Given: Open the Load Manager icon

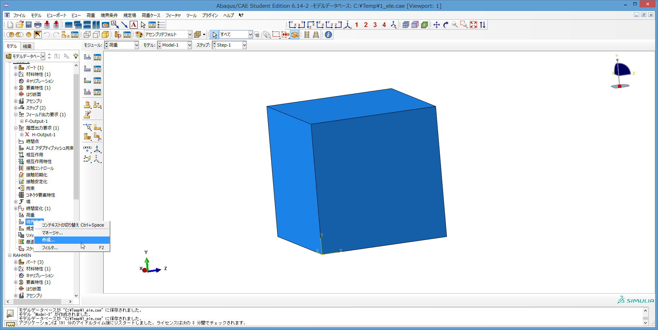Looking at the screenshot, I should [x=97, y=57].
